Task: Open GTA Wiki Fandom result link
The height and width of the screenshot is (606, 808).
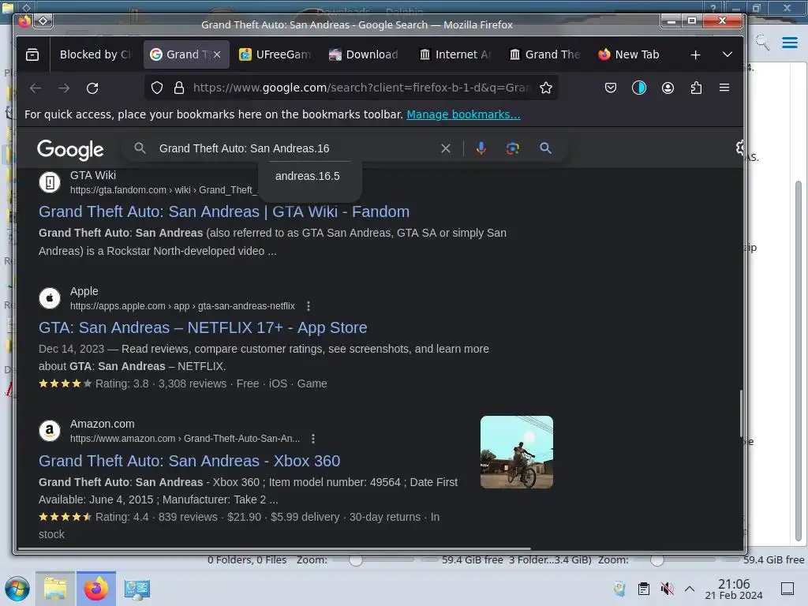Action: coord(224,211)
